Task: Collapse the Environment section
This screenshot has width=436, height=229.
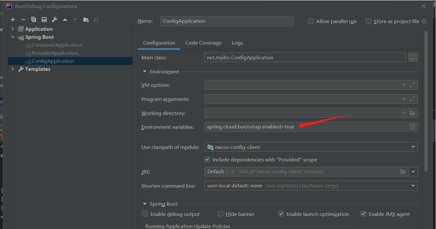Action: point(144,72)
